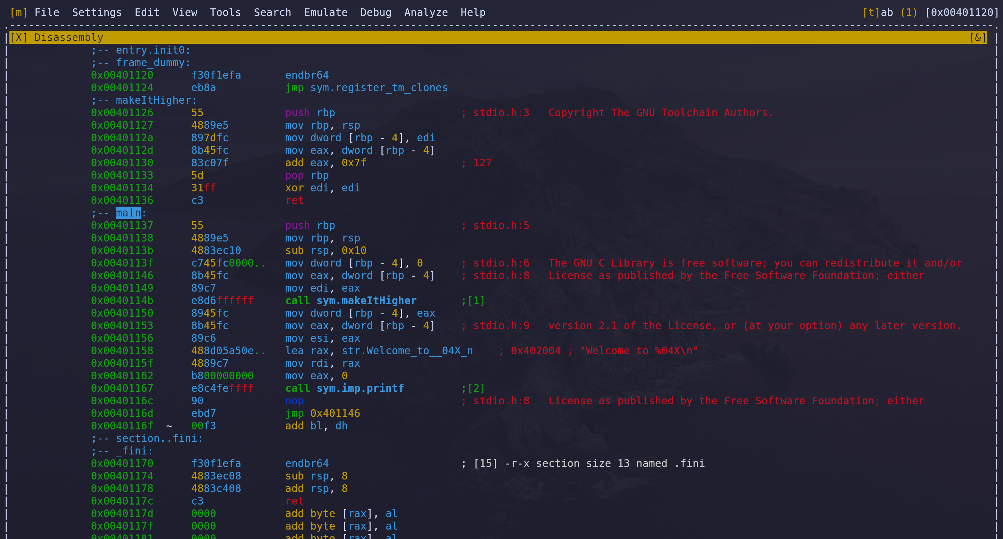The image size is (1003, 539).
Task: Click the highlighted main label
Action: coord(128,213)
